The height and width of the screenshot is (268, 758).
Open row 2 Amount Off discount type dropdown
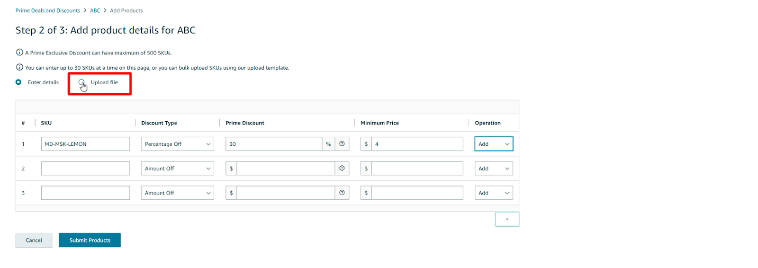[177, 169]
